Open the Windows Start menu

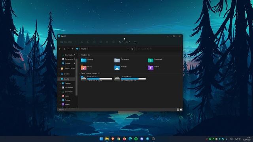pyautogui.click(x=101, y=139)
